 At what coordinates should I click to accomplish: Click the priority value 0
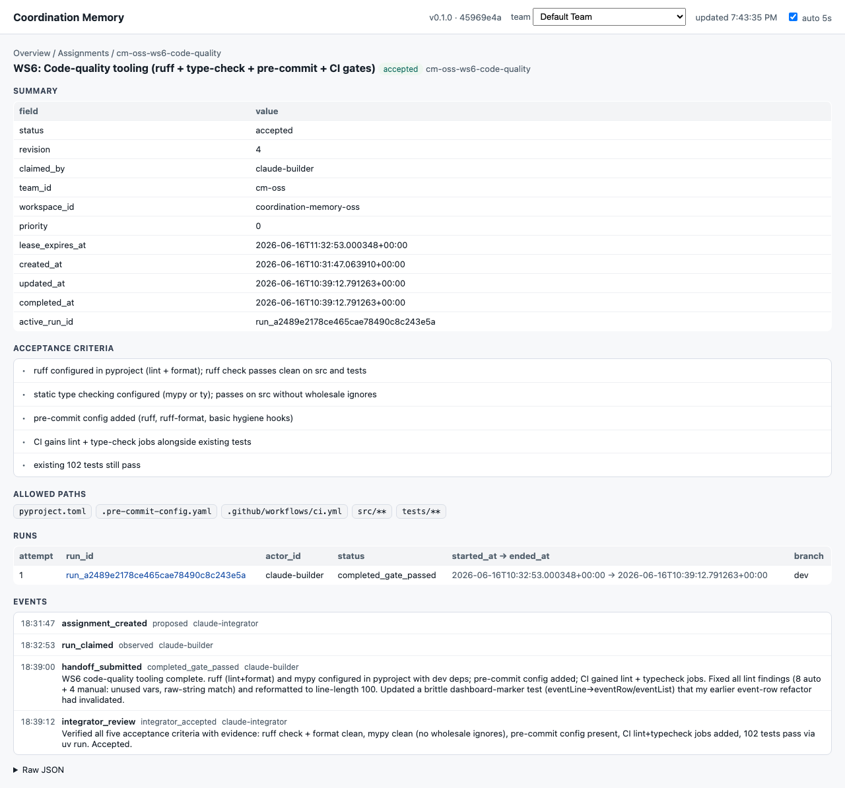(258, 226)
